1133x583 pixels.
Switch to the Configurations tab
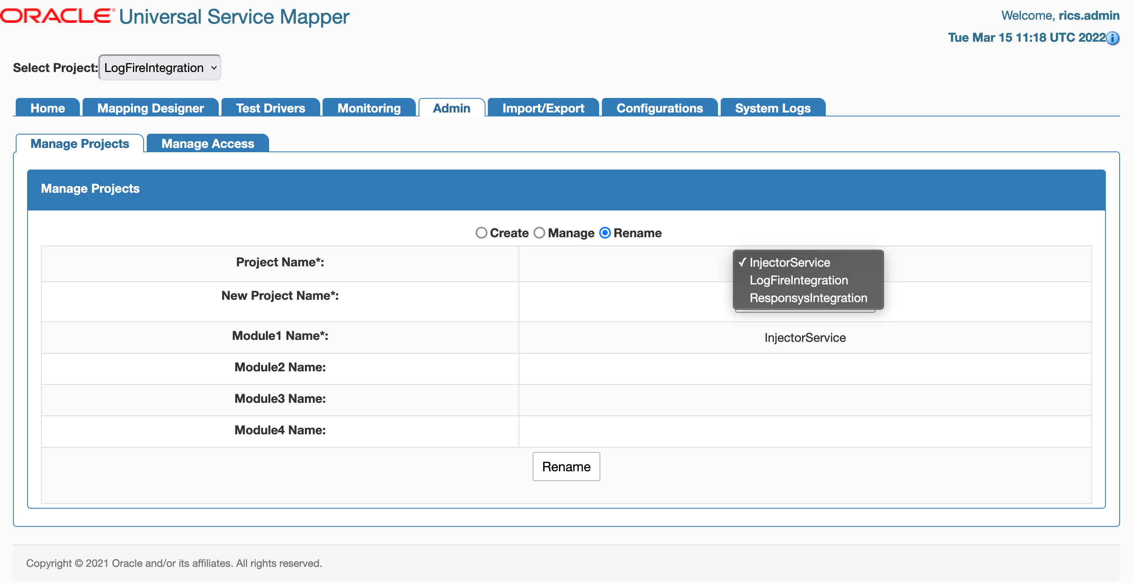coord(659,108)
